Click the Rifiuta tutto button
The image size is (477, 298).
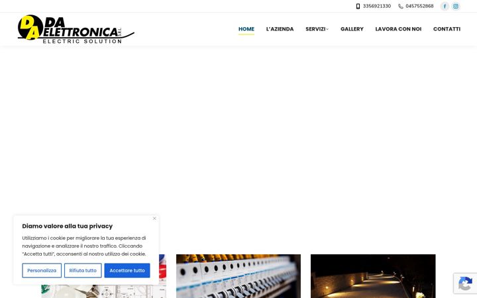[x=83, y=270]
